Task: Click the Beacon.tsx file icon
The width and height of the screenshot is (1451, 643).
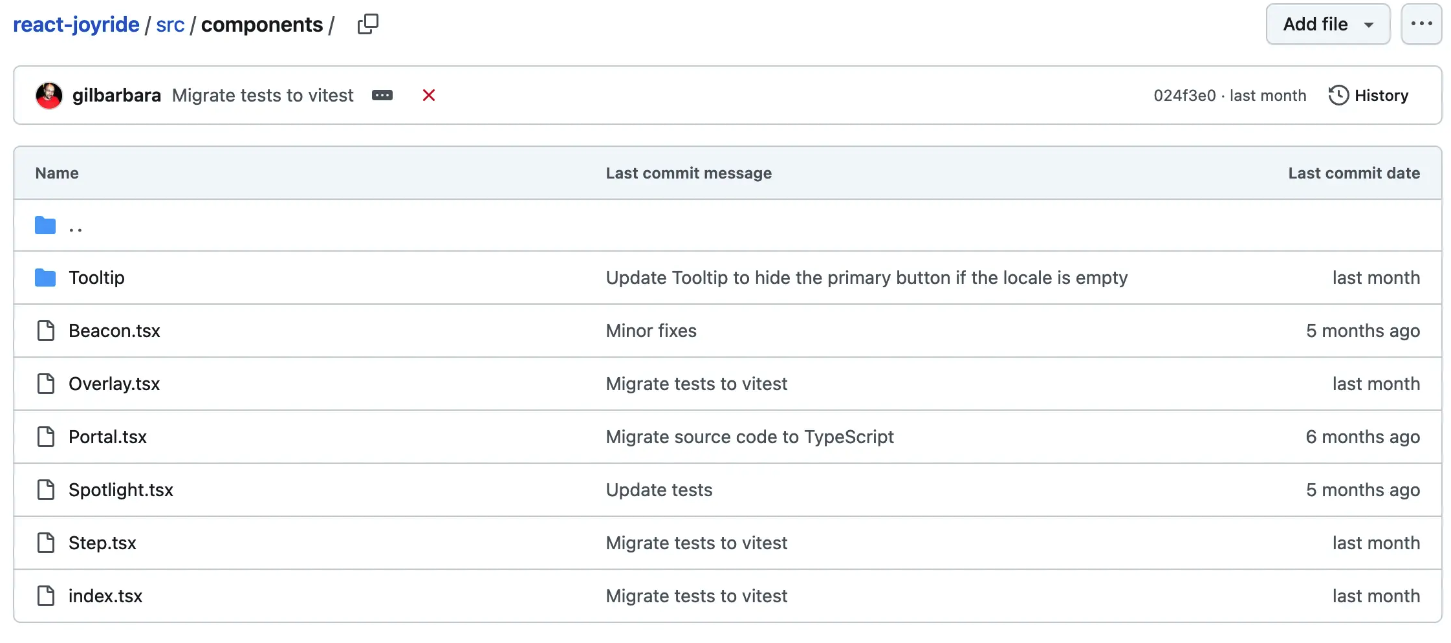Action: pyautogui.click(x=45, y=331)
